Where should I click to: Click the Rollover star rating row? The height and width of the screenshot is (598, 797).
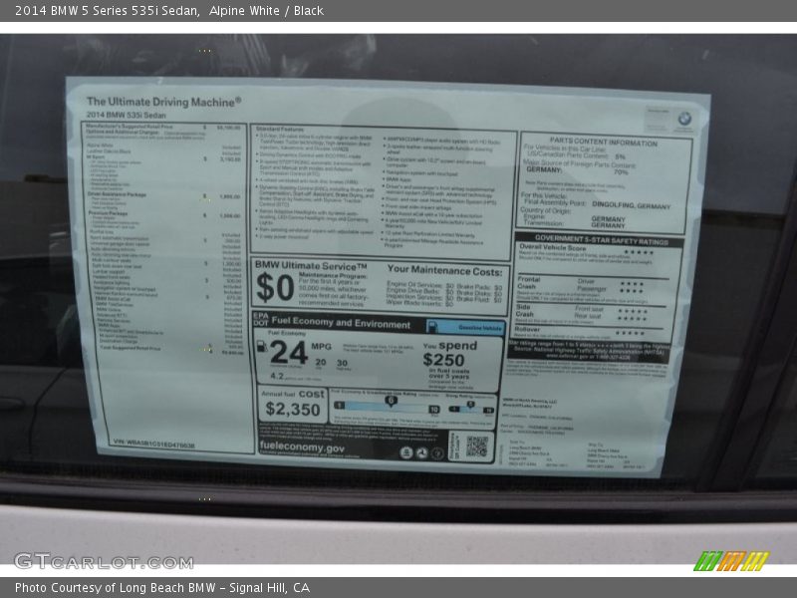(x=630, y=332)
